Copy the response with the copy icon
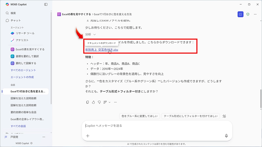This screenshot has height=147, width=262. coord(88,102)
